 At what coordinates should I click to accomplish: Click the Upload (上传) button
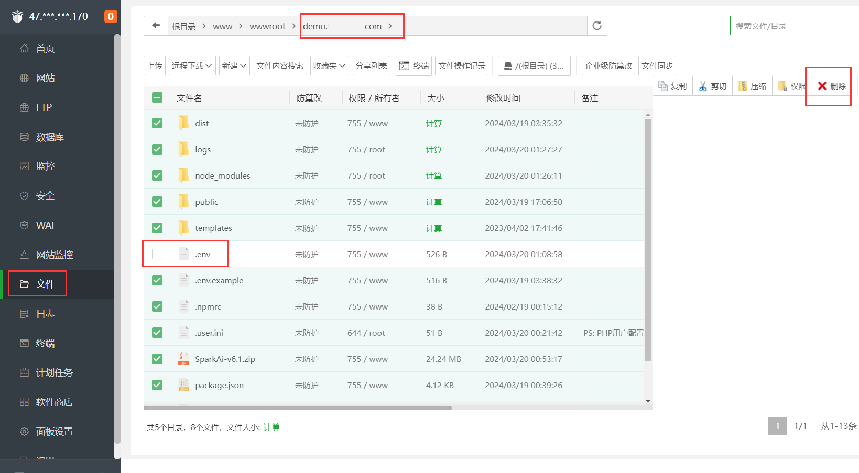(x=155, y=65)
